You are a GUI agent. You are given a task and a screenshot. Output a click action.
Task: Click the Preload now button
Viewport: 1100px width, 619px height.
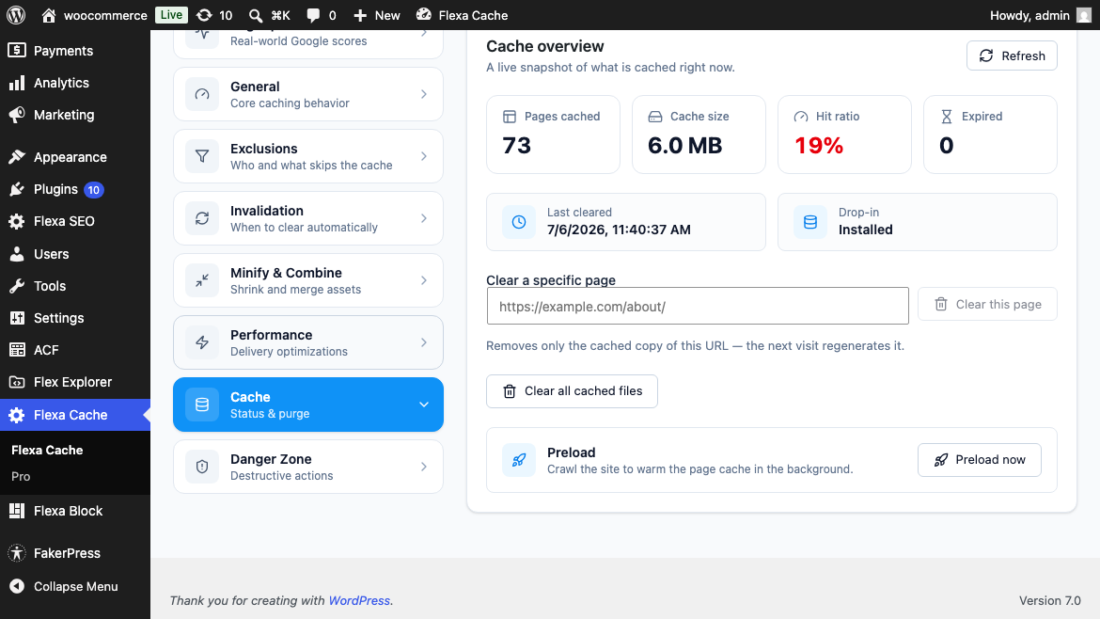tap(980, 460)
